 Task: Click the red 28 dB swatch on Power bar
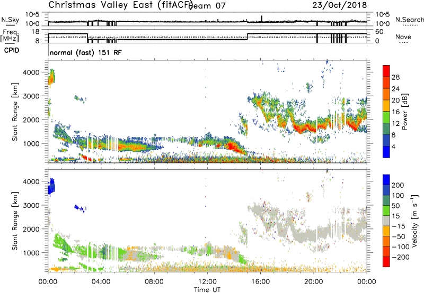click(x=386, y=71)
